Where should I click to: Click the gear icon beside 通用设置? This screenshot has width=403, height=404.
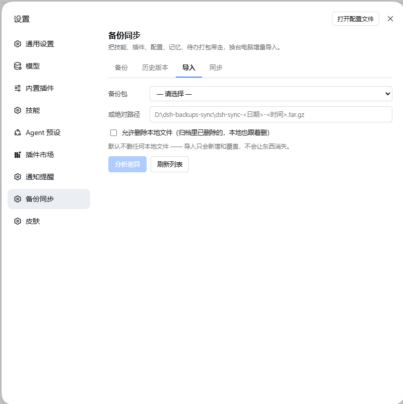pyautogui.click(x=18, y=44)
